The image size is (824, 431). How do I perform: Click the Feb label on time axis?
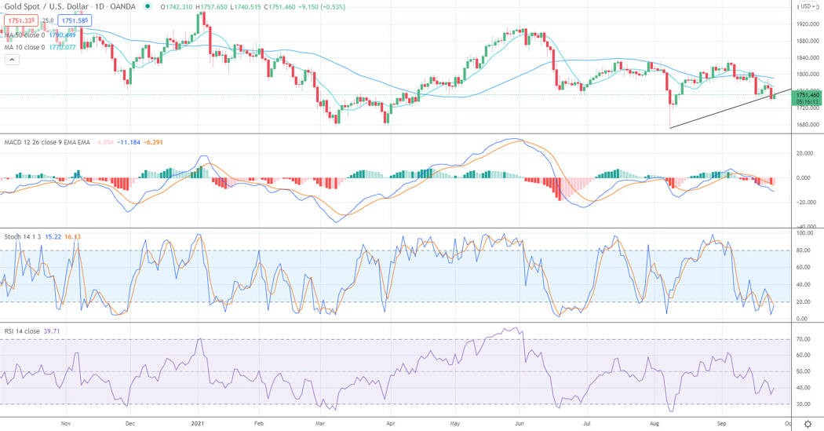(258, 423)
